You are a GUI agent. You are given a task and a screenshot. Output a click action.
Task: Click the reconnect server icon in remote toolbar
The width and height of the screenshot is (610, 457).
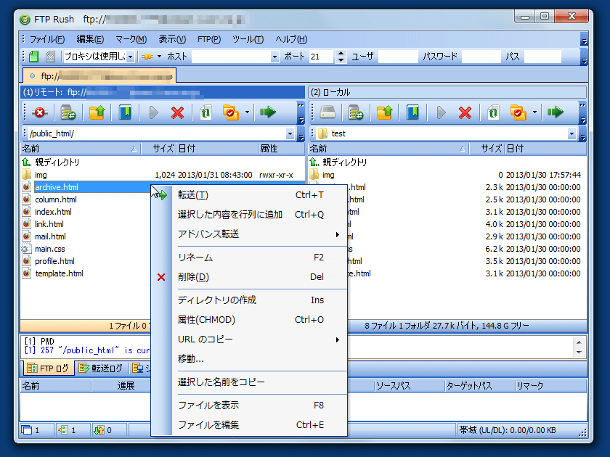(68, 112)
